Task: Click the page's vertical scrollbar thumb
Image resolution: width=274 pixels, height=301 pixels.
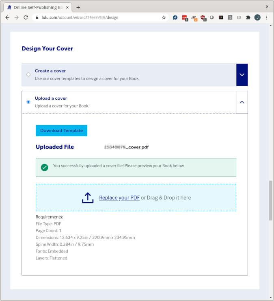Action: [271, 201]
